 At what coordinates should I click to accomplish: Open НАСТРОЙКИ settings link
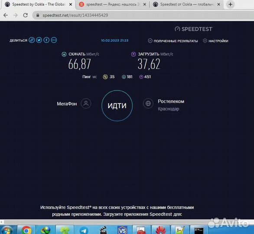(215, 41)
